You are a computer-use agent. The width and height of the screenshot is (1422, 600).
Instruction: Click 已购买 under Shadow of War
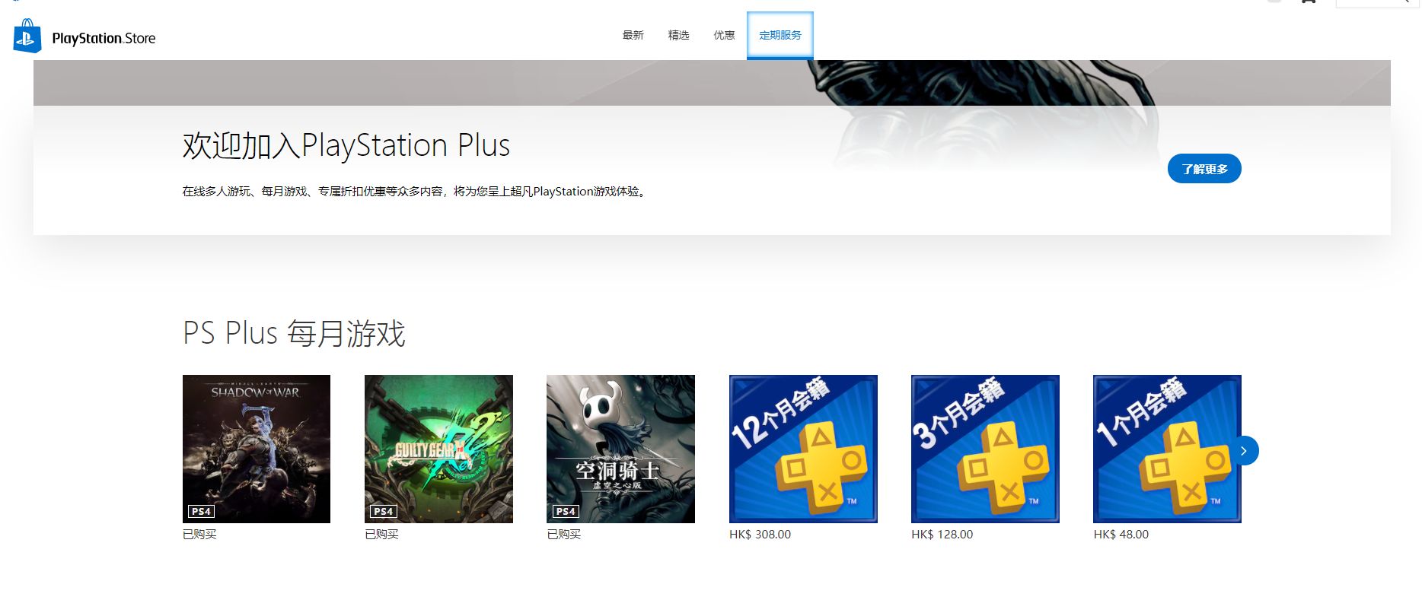click(x=199, y=535)
